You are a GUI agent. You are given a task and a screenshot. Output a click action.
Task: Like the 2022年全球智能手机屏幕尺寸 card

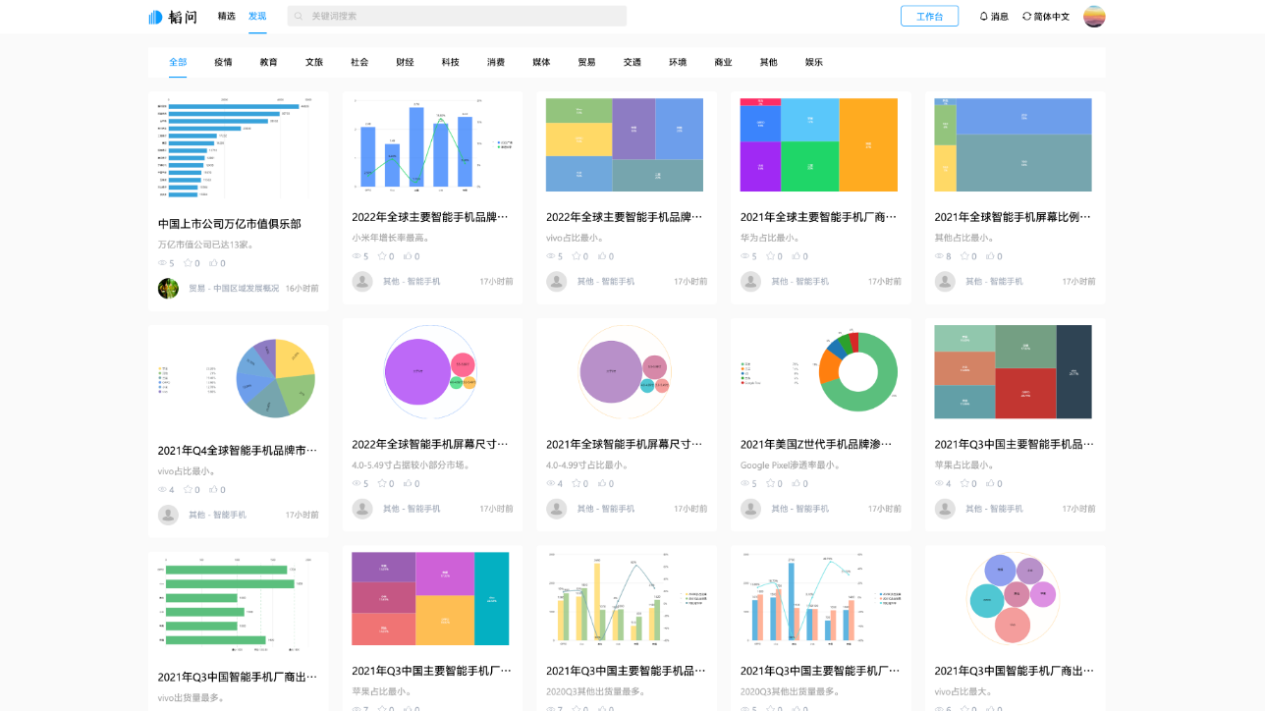coord(407,483)
